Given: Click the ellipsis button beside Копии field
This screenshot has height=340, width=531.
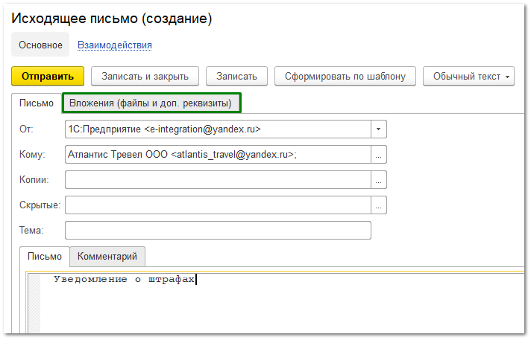Looking at the screenshot, I should pos(379,180).
